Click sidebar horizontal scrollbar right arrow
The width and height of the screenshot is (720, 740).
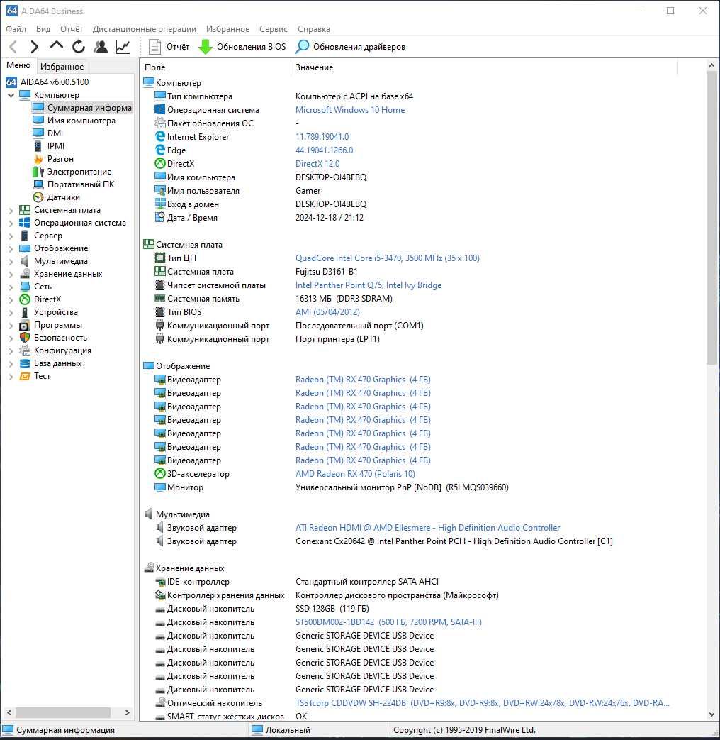click(128, 712)
